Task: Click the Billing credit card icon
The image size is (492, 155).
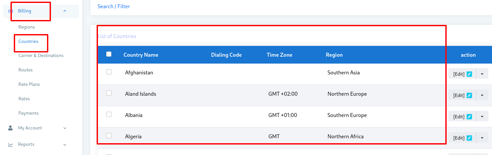Action: pyautogui.click(x=11, y=11)
